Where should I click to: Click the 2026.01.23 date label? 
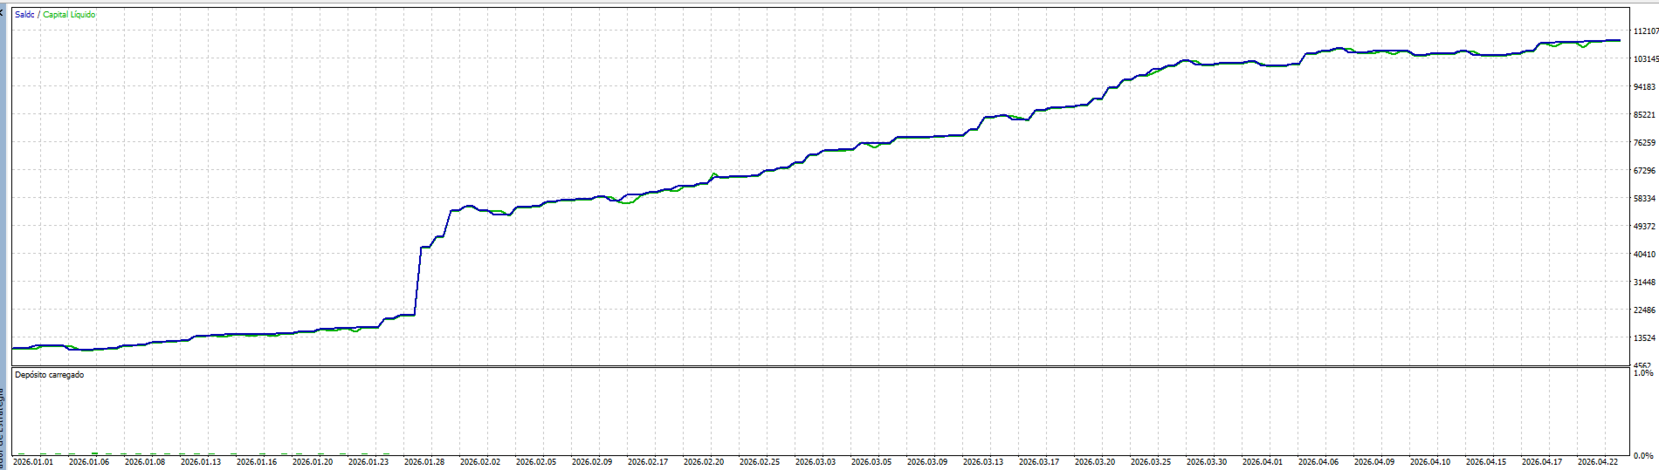(368, 462)
